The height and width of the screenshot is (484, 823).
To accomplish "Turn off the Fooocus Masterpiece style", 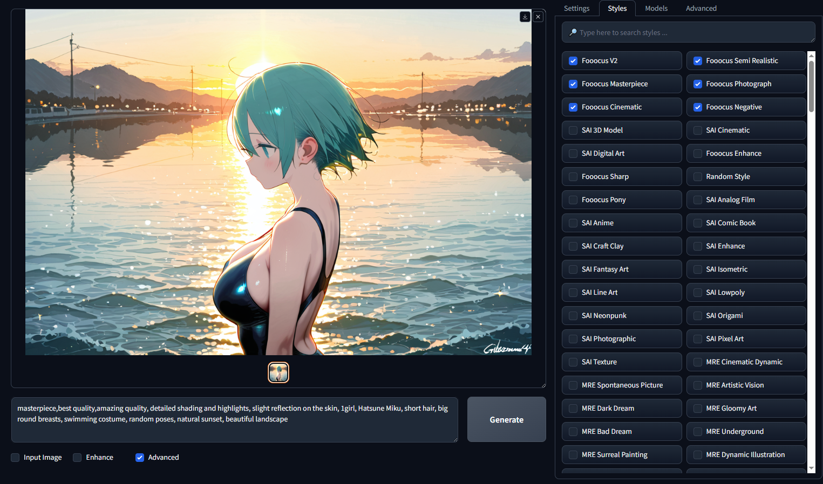I will 573,84.
